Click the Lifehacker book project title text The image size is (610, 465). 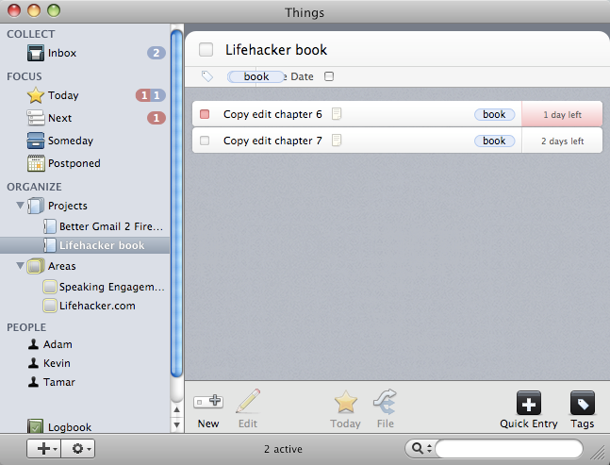pos(276,50)
